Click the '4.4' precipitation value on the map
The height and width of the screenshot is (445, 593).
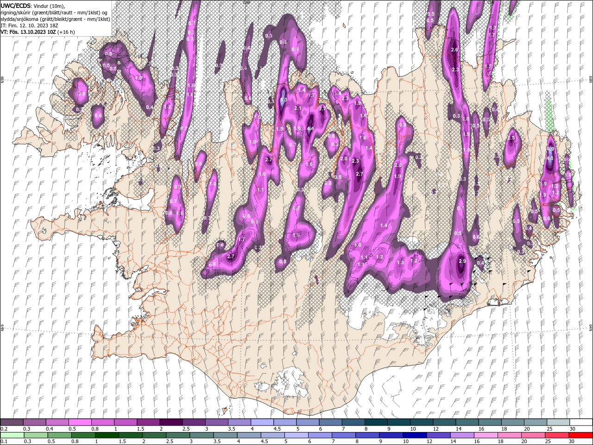point(310,128)
